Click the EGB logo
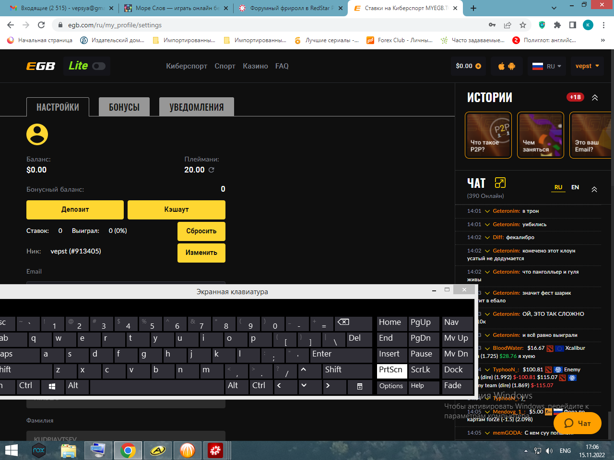The height and width of the screenshot is (460, 614). point(41,66)
